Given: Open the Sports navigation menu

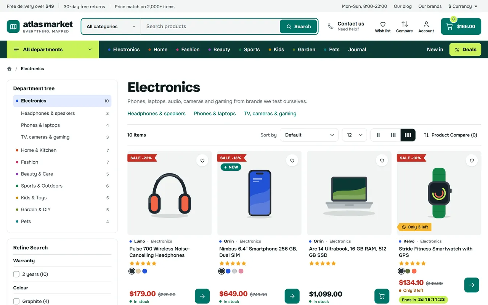Looking at the screenshot, I should [249, 50].
